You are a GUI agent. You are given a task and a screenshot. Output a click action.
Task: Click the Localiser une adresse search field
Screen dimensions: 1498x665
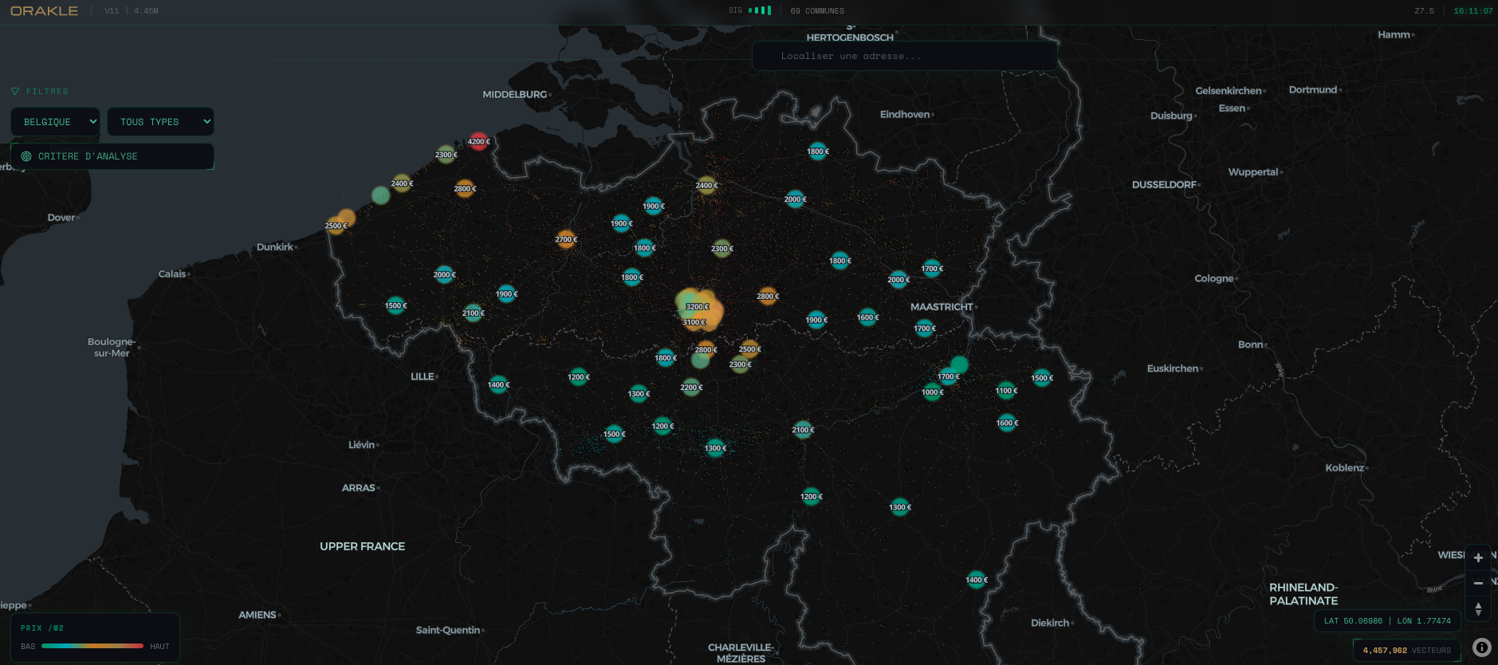point(905,56)
